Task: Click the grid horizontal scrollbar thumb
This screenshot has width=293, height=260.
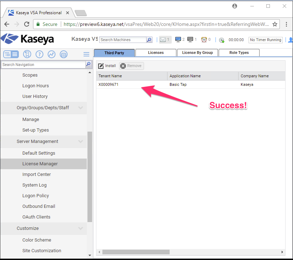Action: tap(136, 252)
